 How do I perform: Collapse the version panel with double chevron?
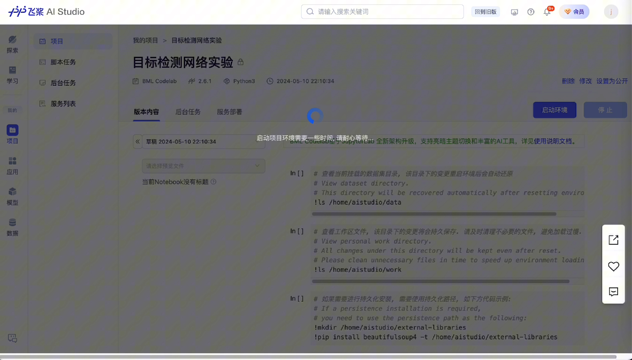(137, 142)
